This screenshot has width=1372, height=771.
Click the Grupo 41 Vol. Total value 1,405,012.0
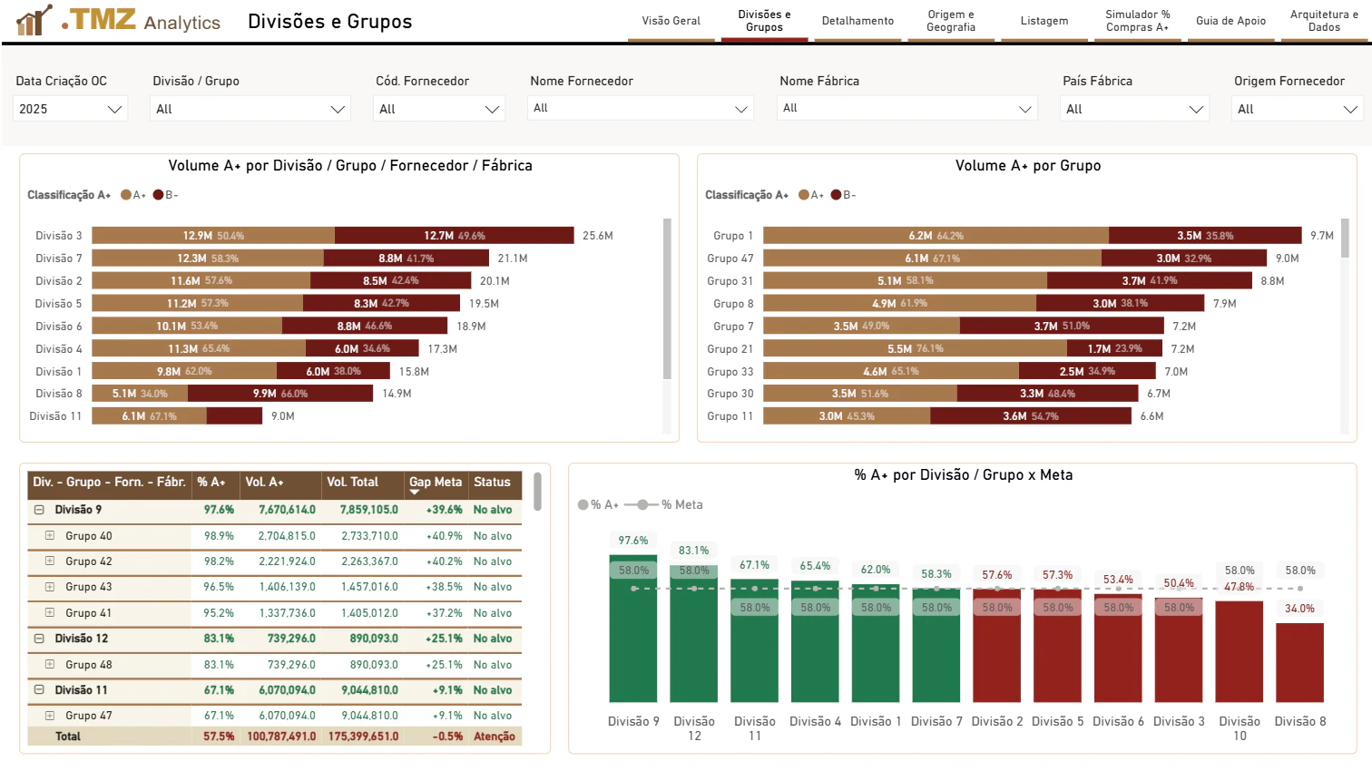tap(370, 613)
